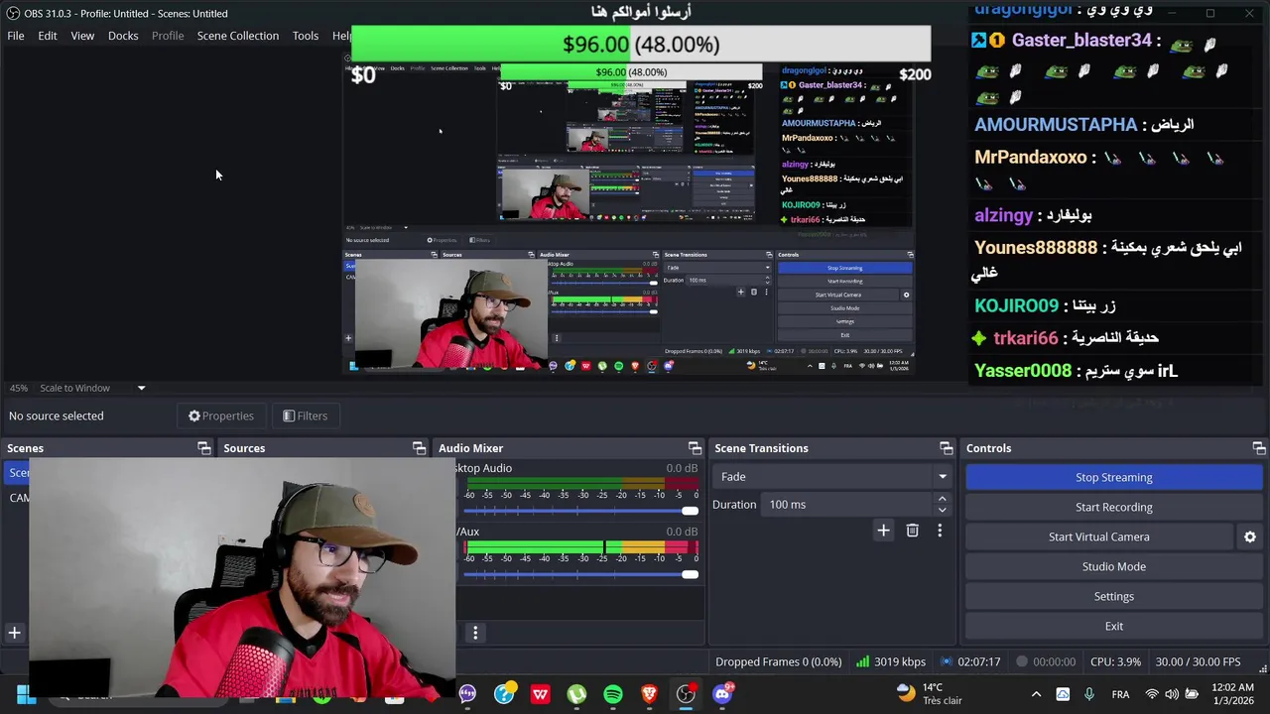
Task: Exit OBS via the Exit button
Action: click(1113, 626)
